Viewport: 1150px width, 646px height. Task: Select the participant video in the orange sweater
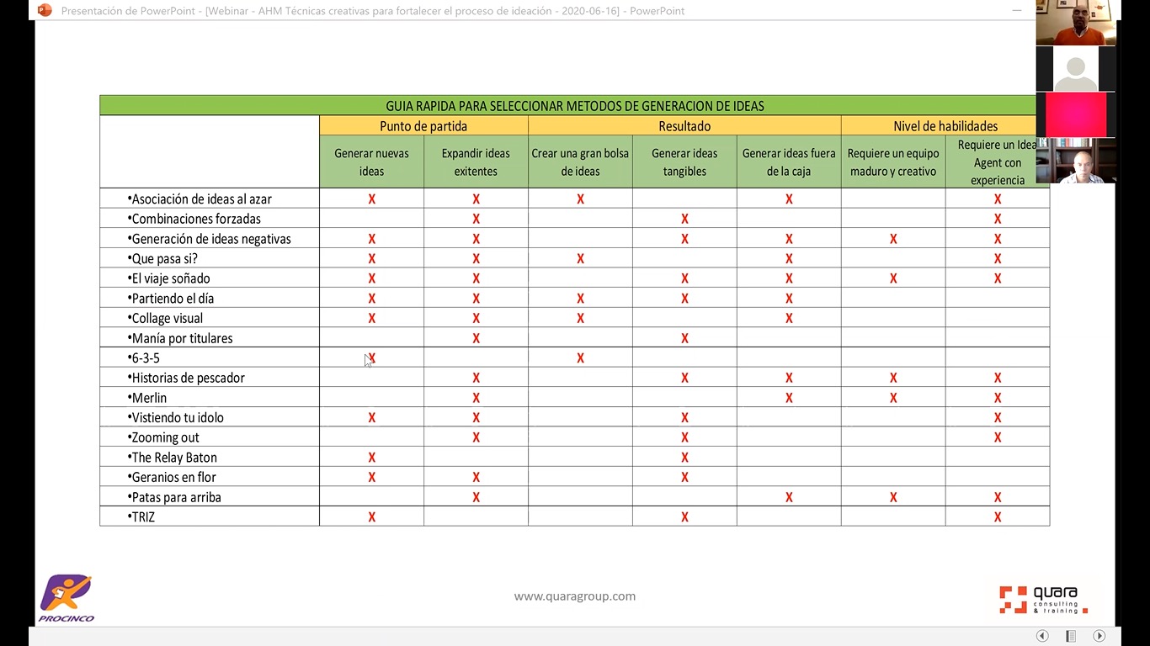tap(1076, 23)
